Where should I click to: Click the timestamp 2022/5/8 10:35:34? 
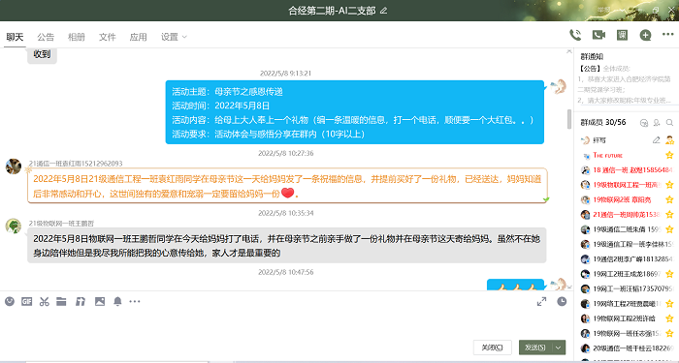[286, 213]
